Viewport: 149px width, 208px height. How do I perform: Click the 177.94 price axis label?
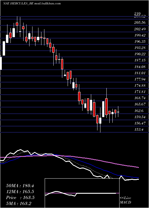140,79
